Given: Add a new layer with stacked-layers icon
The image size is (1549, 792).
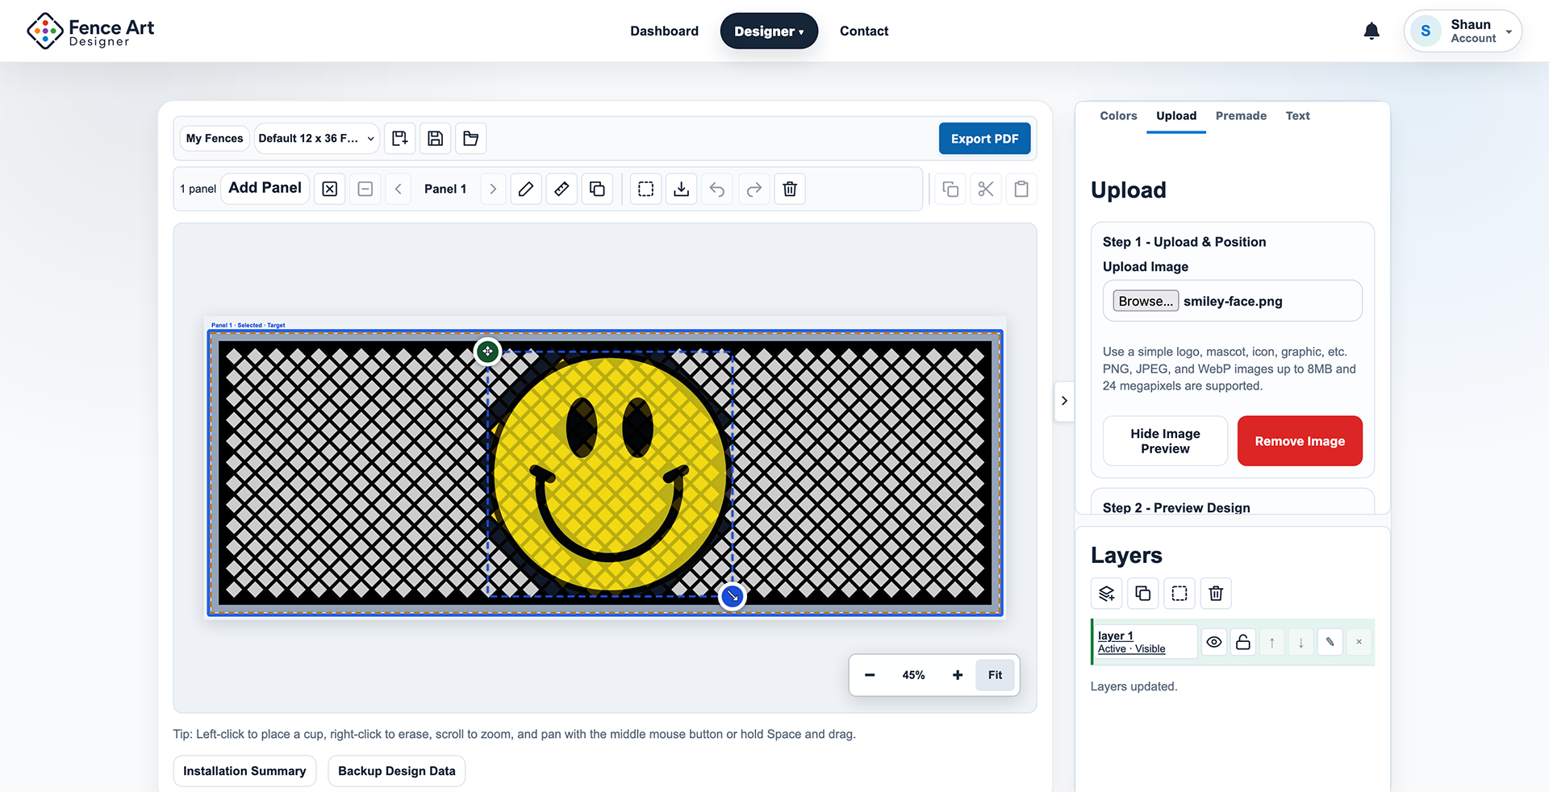Looking at the screenshot, I should pos(1107,594).
